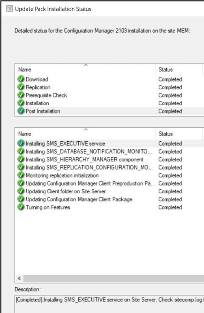Click Completed status of SMS_REPLICATION_CONFIGURATION_MO row
204x313 pixels.
coord(170,168)
